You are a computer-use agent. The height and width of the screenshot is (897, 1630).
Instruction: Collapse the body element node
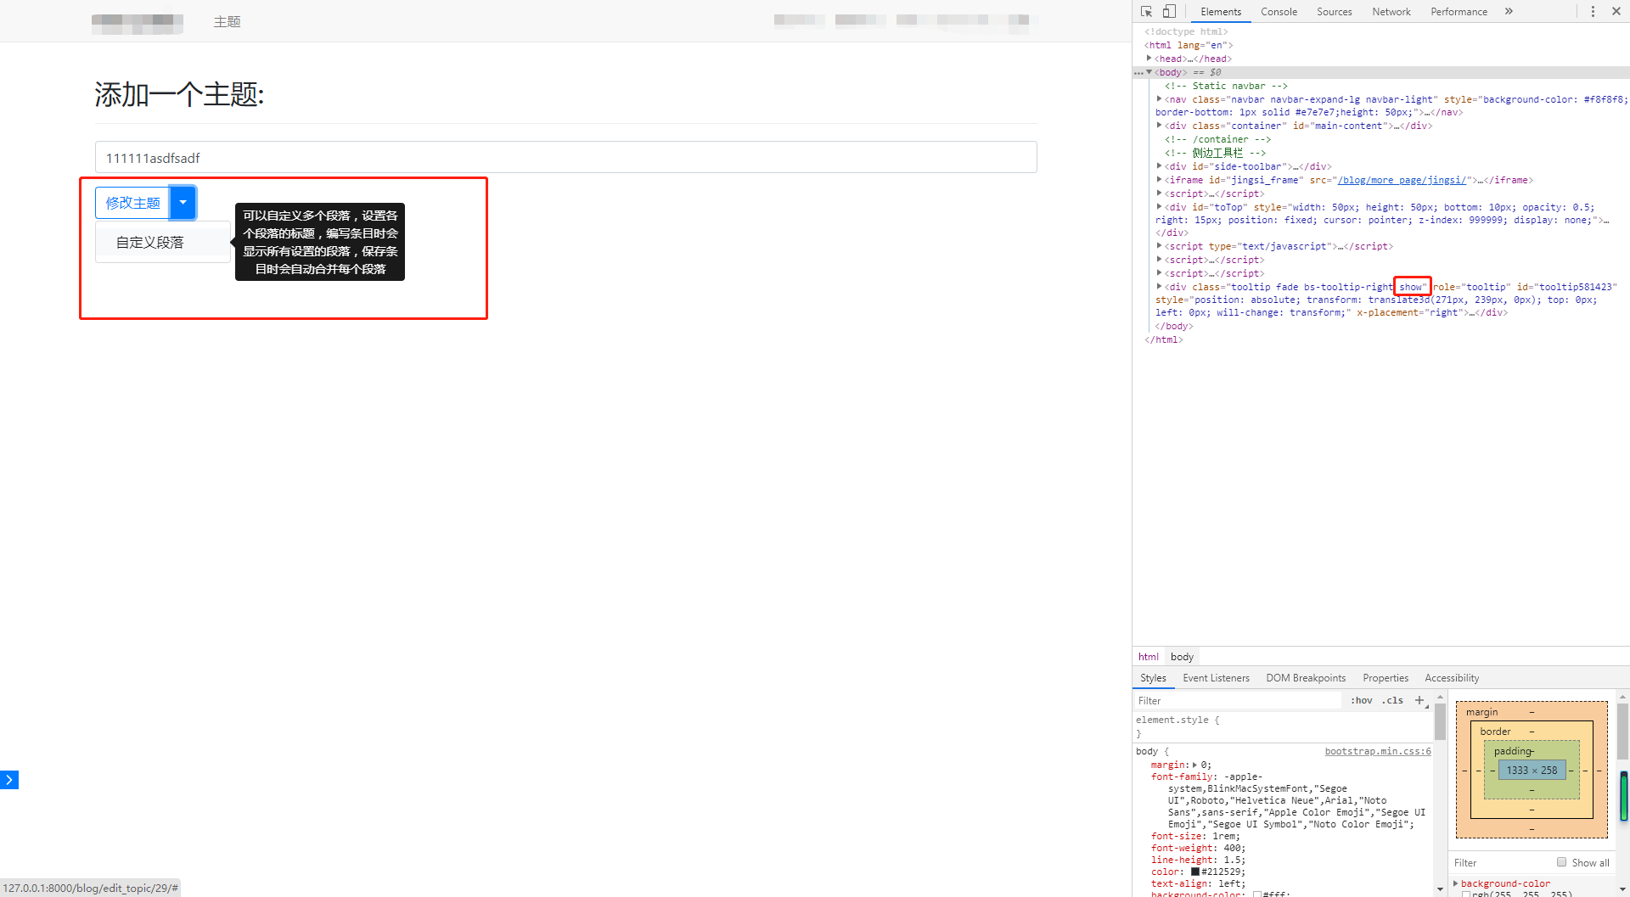(x=1149, y=72)
